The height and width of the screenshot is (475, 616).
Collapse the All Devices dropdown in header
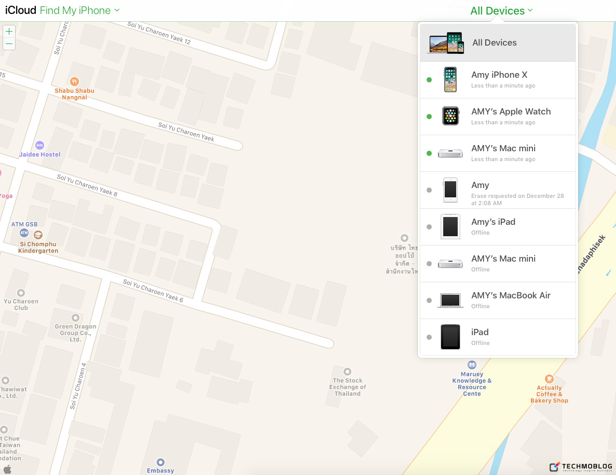[502, 10]
